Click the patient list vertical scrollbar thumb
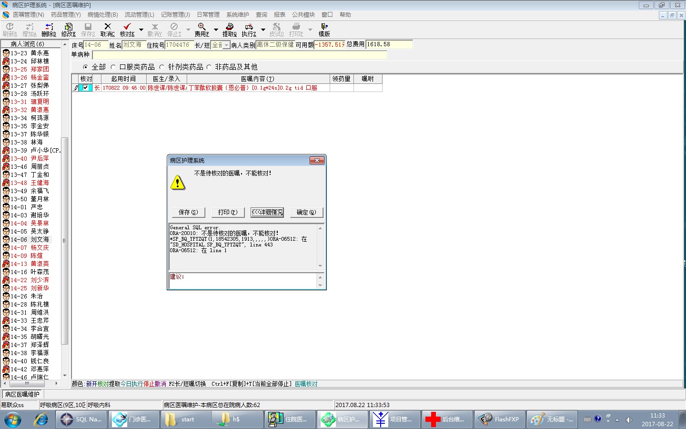The width and height of the screenshot is (686, 429). click(64, 241)
